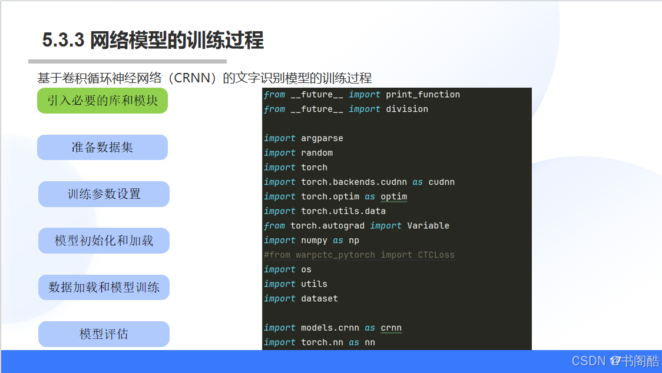Click the 'import numpy as np' line
Screen dimensions: 662x373
pos(311,240)
